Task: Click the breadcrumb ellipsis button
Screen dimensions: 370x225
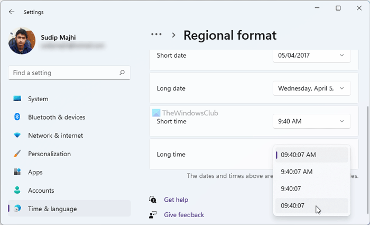Action: 156,34
